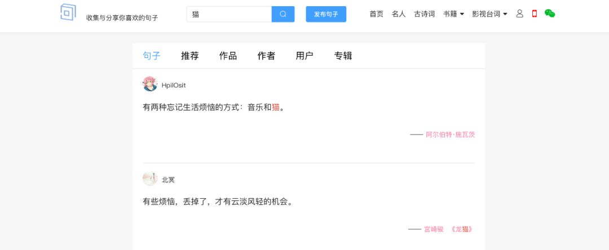Screen dimensions: 609x250
Task: Open author link 阿尔伯特·施瓦茨
Action: coord(450,135)
